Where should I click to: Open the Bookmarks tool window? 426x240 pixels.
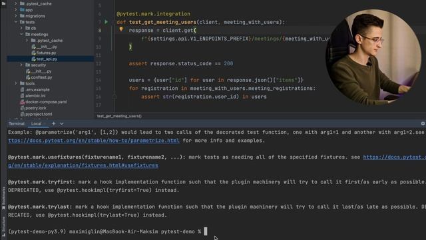(x=3, y=198)
